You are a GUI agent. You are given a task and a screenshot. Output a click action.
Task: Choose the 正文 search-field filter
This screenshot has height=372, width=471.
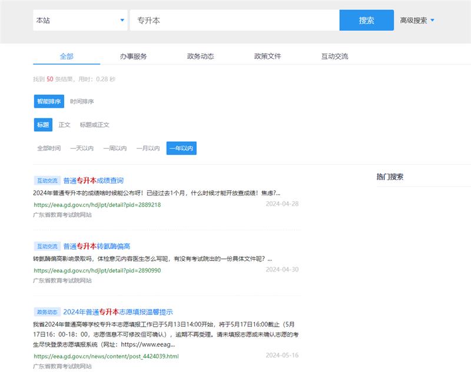64,125
